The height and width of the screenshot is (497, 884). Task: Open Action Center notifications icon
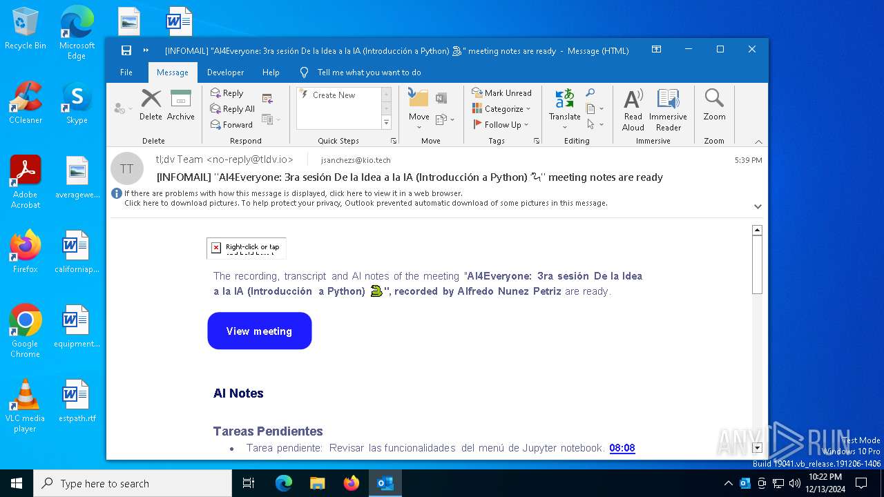tap(861, 483)
